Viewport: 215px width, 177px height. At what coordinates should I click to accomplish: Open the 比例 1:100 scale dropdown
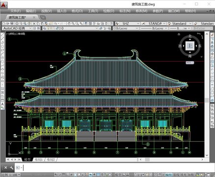[10, 175]
